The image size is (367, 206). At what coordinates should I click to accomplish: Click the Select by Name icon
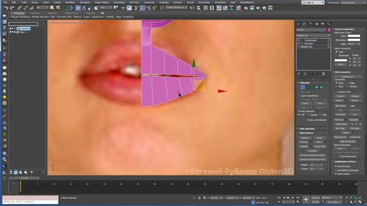58,8
